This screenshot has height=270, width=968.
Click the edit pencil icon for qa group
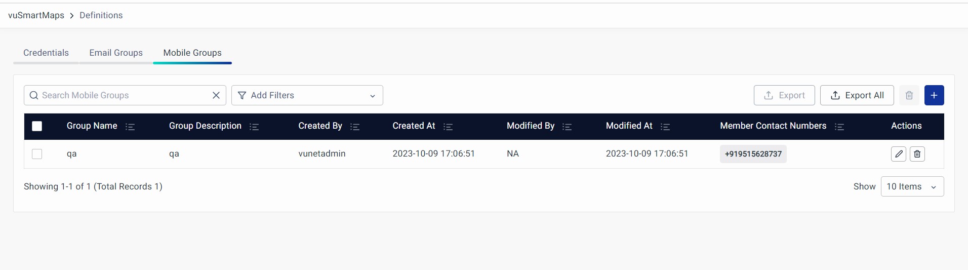pyautogui.click(x=899, y=154)
